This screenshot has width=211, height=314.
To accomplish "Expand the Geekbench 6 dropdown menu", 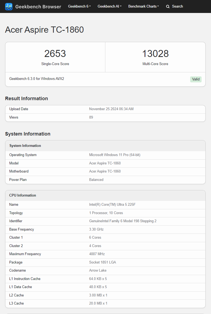I will 79,6.
